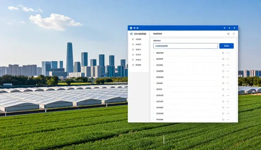Open the second sidebar menu item
The width and height of the screenshot is (261, 150).
click(137, 44)
